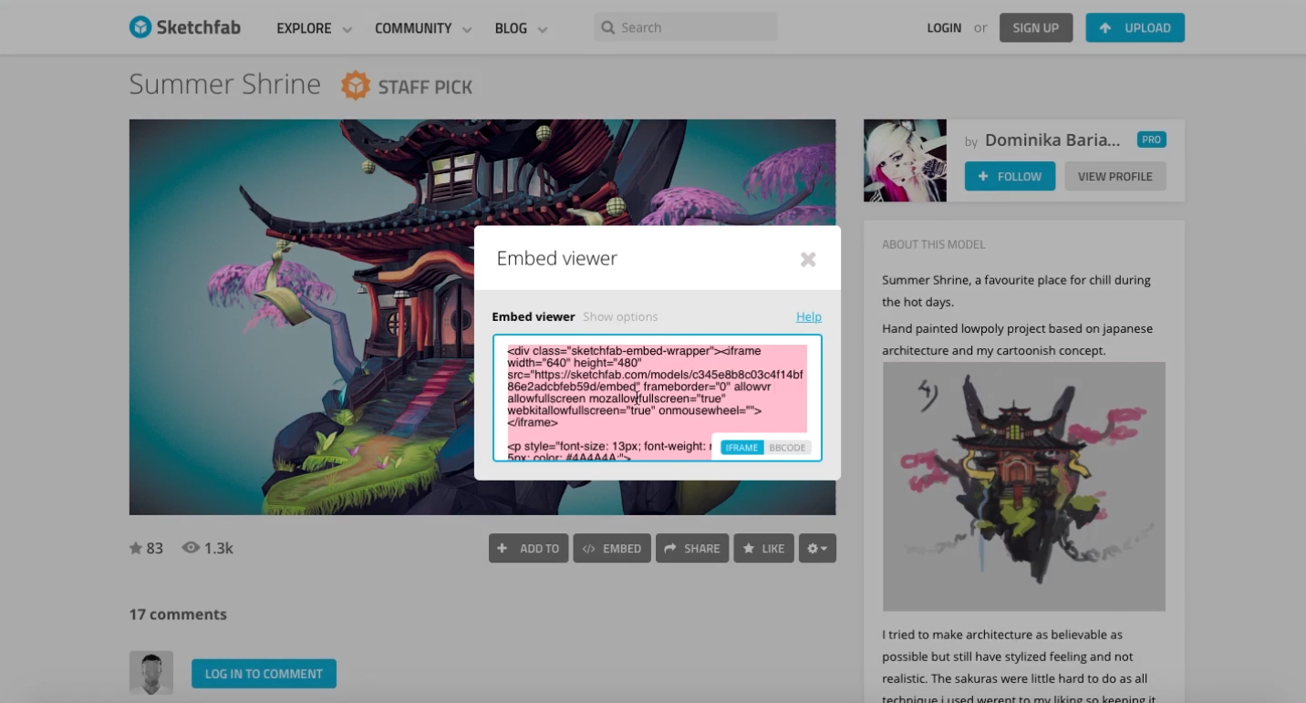Click the Add To button

click(529, 548)
